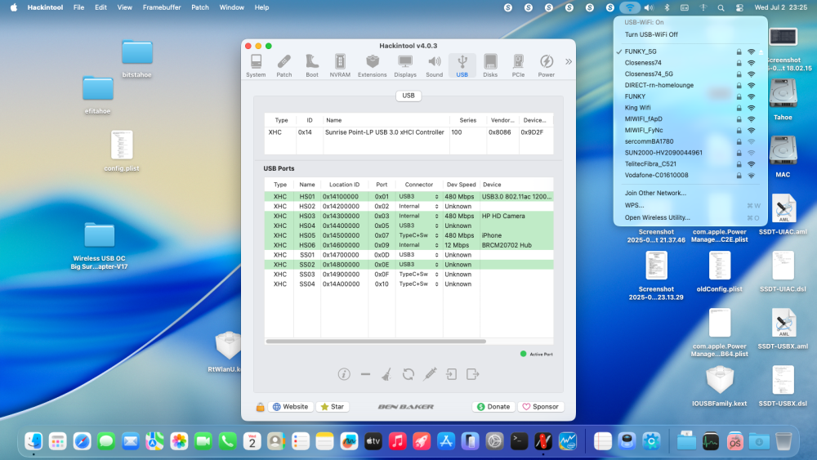Select the USB toolbar section
The height and width of the screenshot is (460, 817).
(462, 66)
